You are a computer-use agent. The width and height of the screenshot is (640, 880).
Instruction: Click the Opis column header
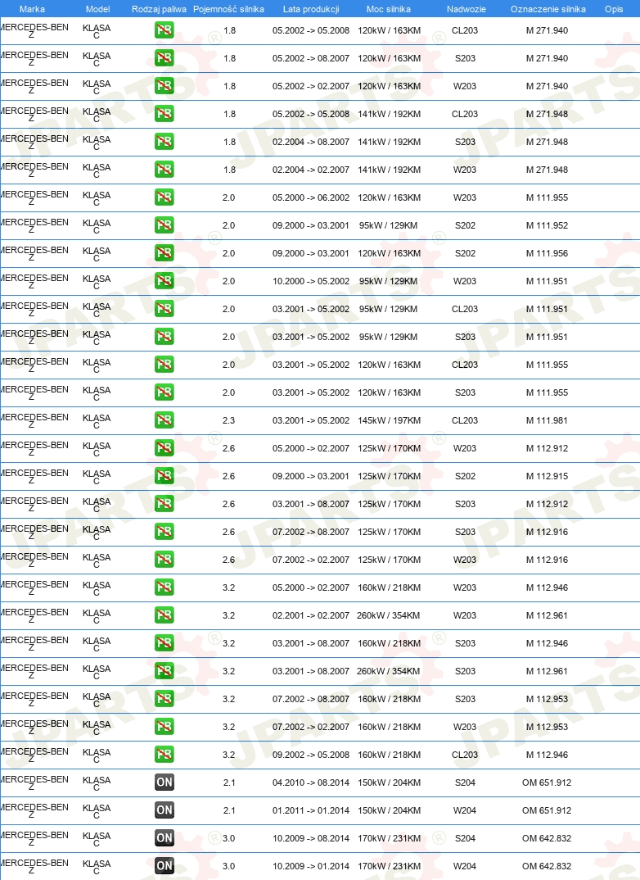(x=614, y=9)
